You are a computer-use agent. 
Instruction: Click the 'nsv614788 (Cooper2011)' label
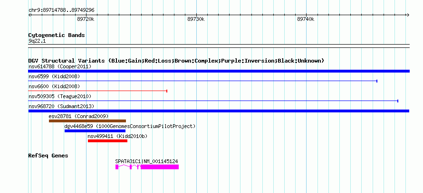[x=60, y=66]
